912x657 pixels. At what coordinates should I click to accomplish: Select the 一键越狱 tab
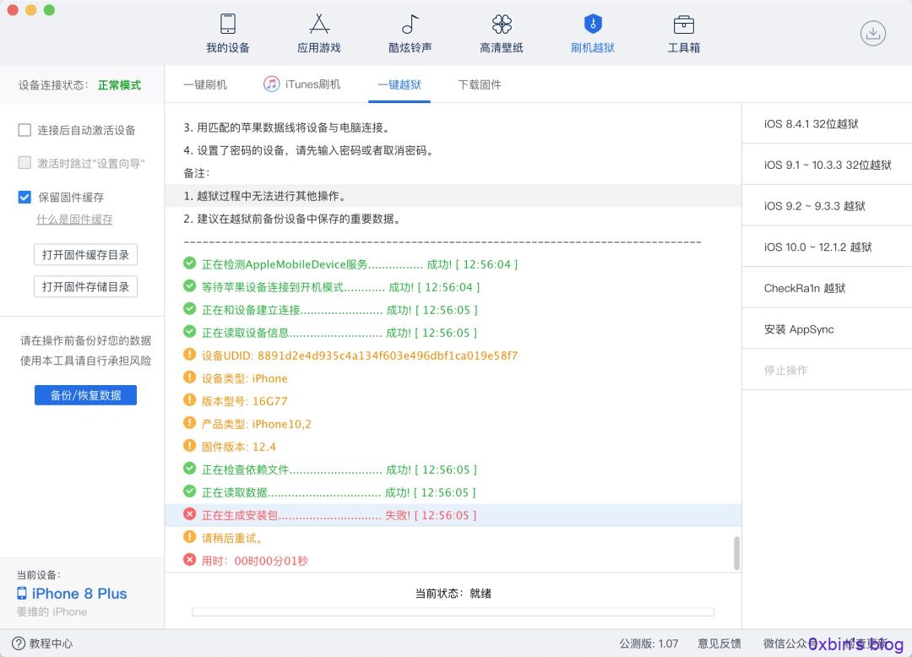point(399,85)
